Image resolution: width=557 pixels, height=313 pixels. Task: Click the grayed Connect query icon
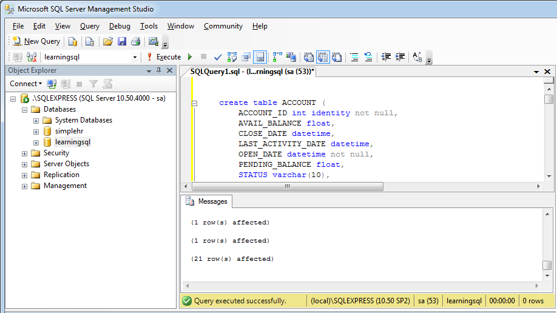[18, 57]
